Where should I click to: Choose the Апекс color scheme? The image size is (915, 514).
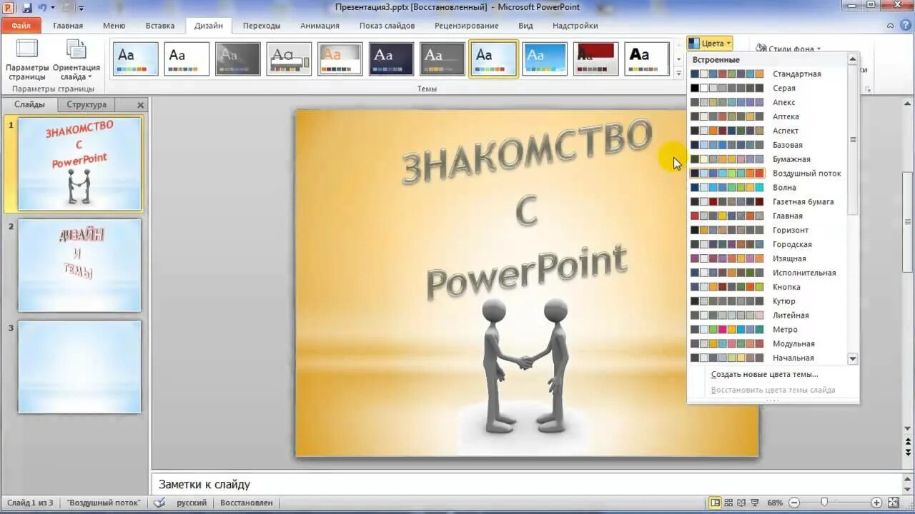(769, 103)
